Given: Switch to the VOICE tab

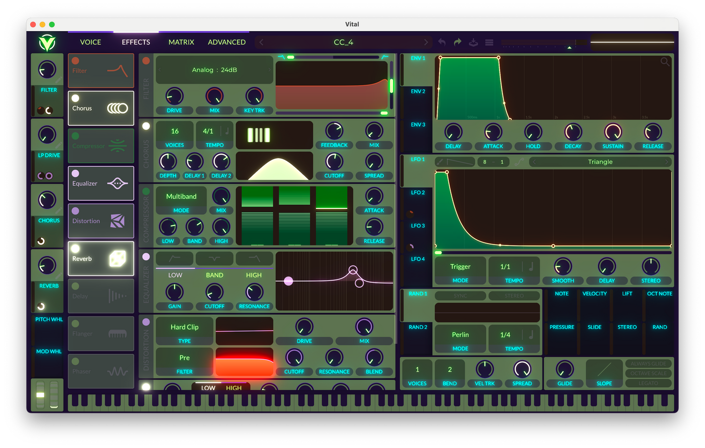Looking at the screenshot, I should (90, 42).
